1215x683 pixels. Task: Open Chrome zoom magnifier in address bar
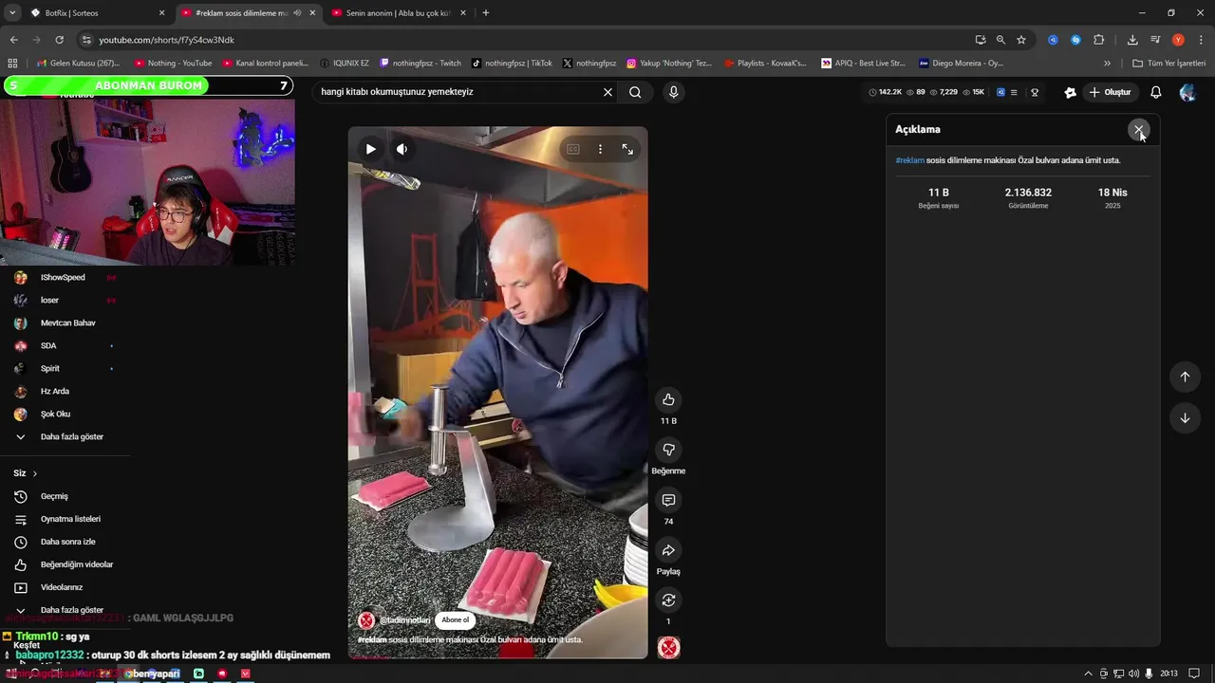1000,40
